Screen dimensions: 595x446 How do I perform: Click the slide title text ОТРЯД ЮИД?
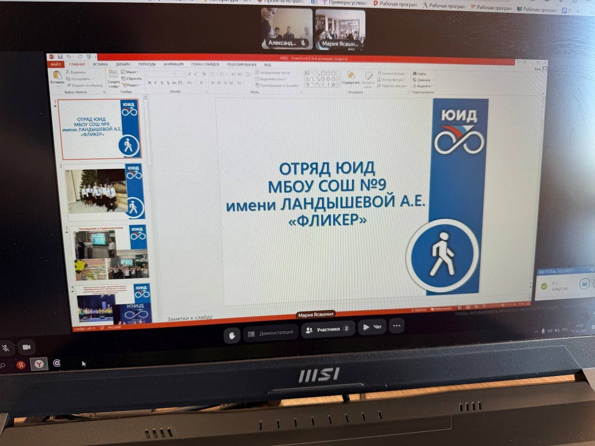point(327,167)
